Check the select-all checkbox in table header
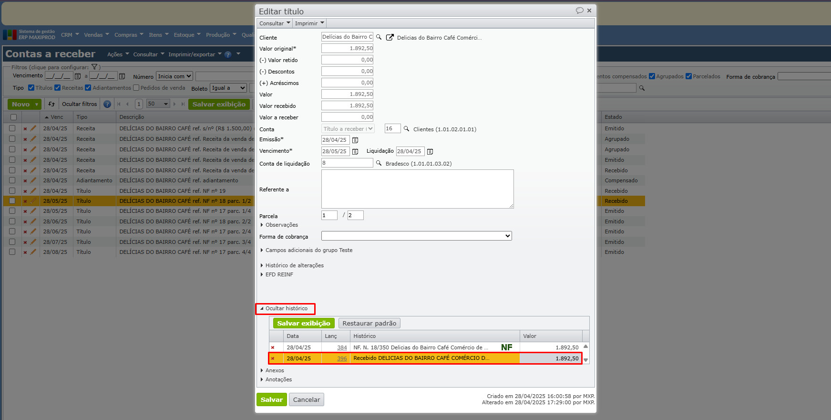The width and height of the screenshot is (831, 420). (x=13, y=117)
